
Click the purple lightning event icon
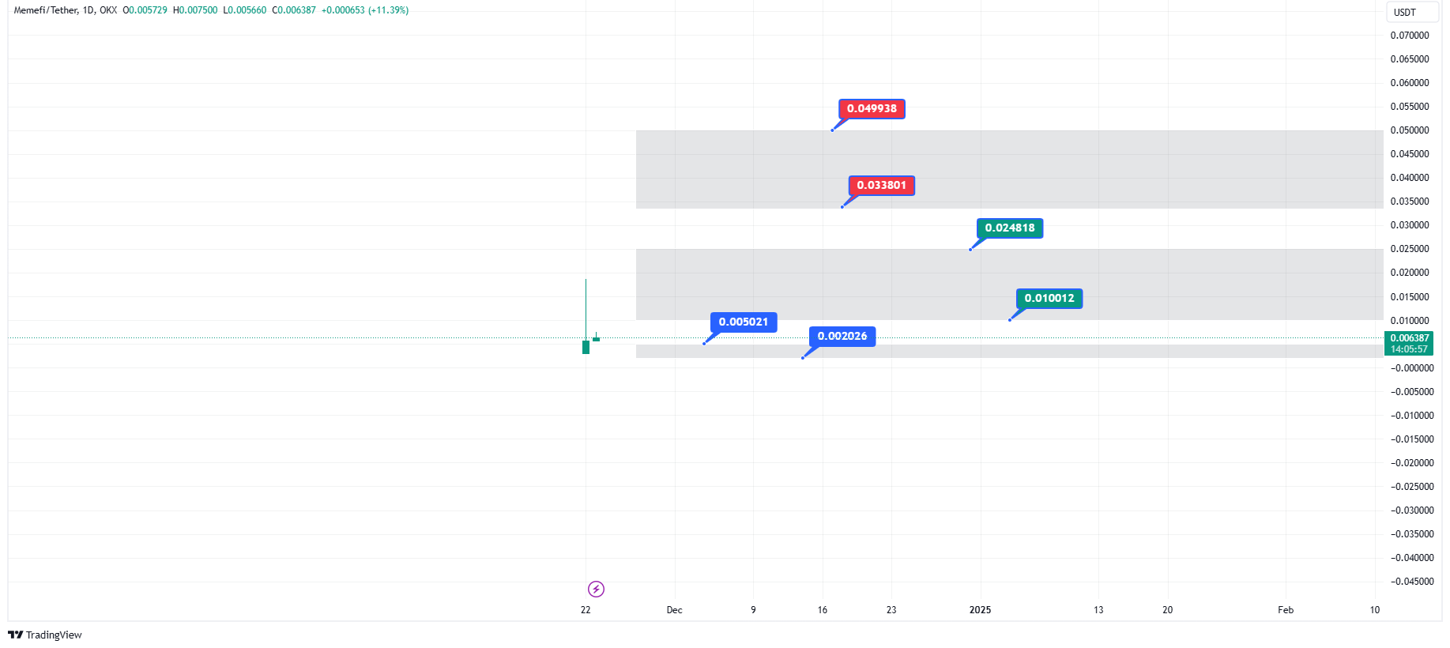(x=596, y=589)
